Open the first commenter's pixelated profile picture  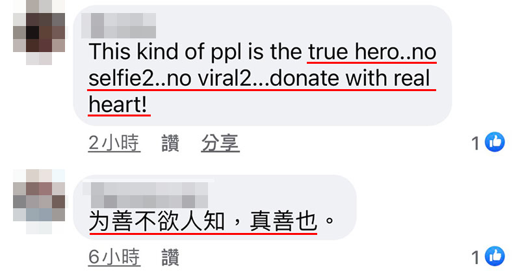tap(39, 33)
